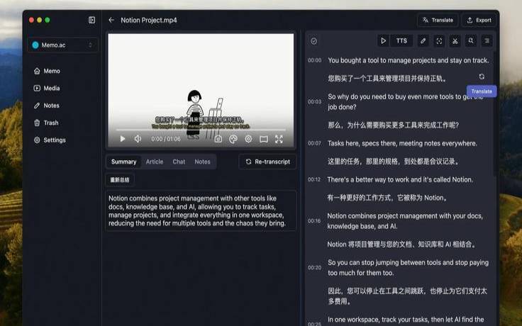Click the Export button
Viewport: 522px width, 326px height.
coord(479,21)
